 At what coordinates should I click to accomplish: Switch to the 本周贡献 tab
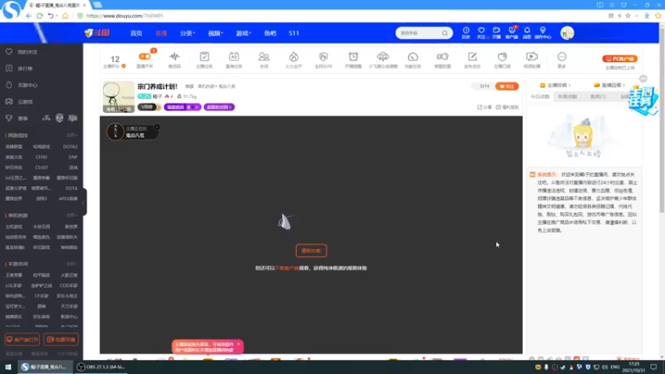pos(568,96)
